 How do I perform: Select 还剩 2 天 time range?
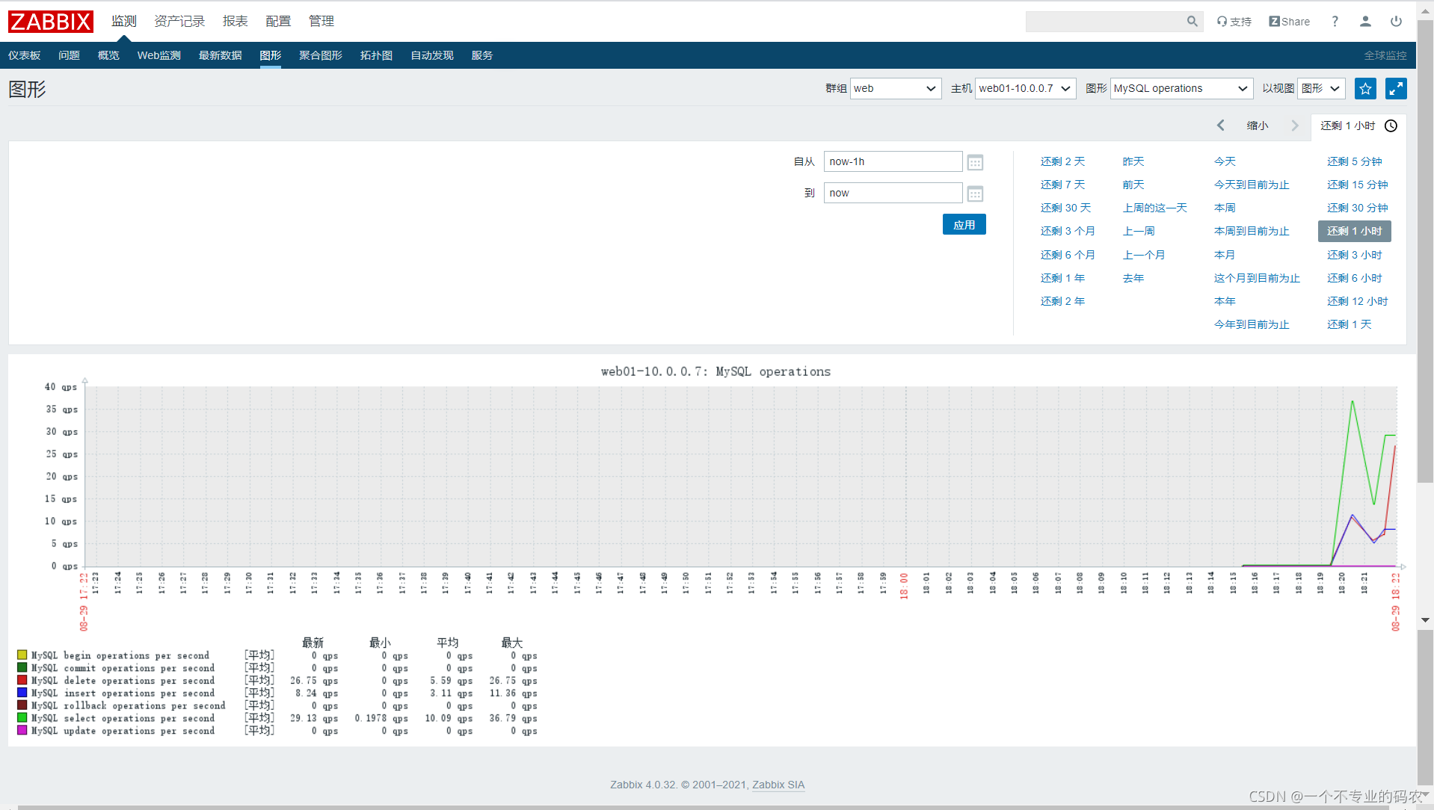tap(1062, 161)
